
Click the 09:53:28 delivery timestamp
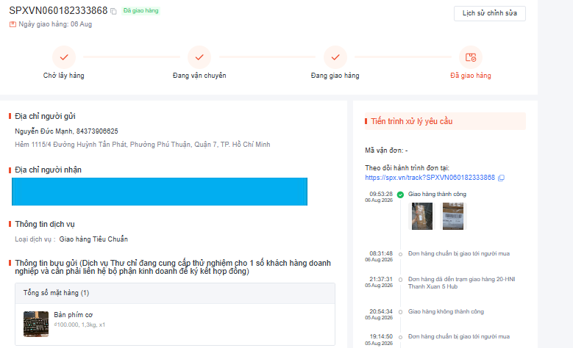point(381,194)
